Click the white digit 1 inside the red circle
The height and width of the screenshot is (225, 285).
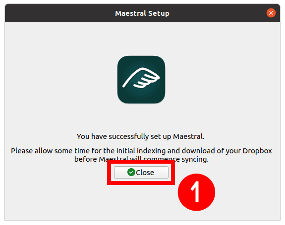coord(195,192)
